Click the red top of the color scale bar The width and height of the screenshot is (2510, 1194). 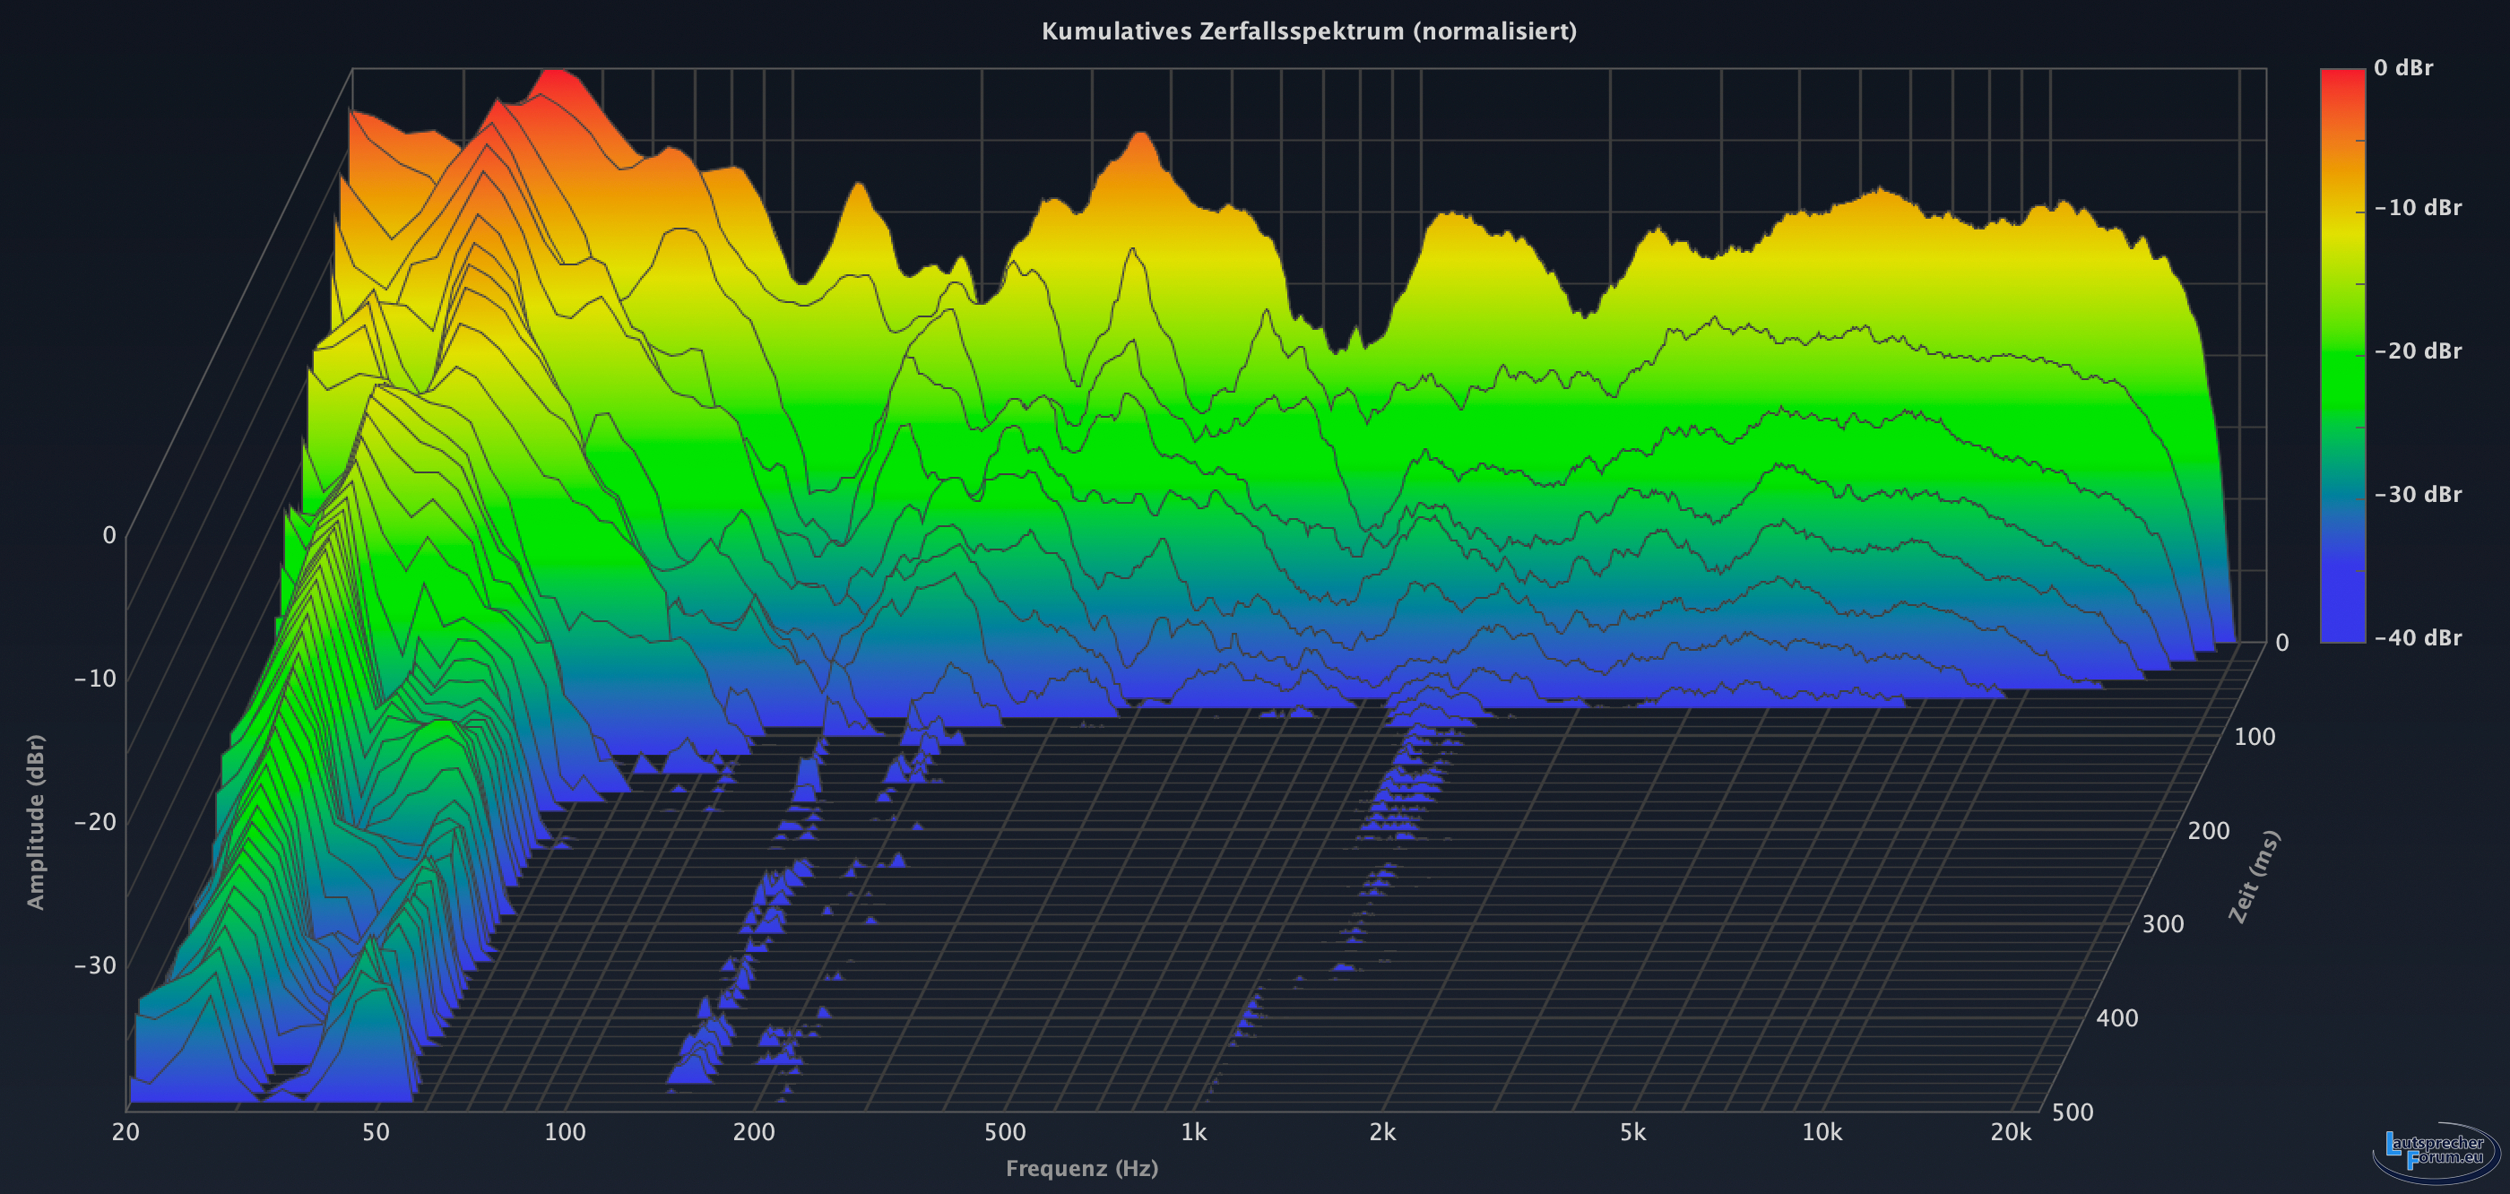coord(2342,78)
